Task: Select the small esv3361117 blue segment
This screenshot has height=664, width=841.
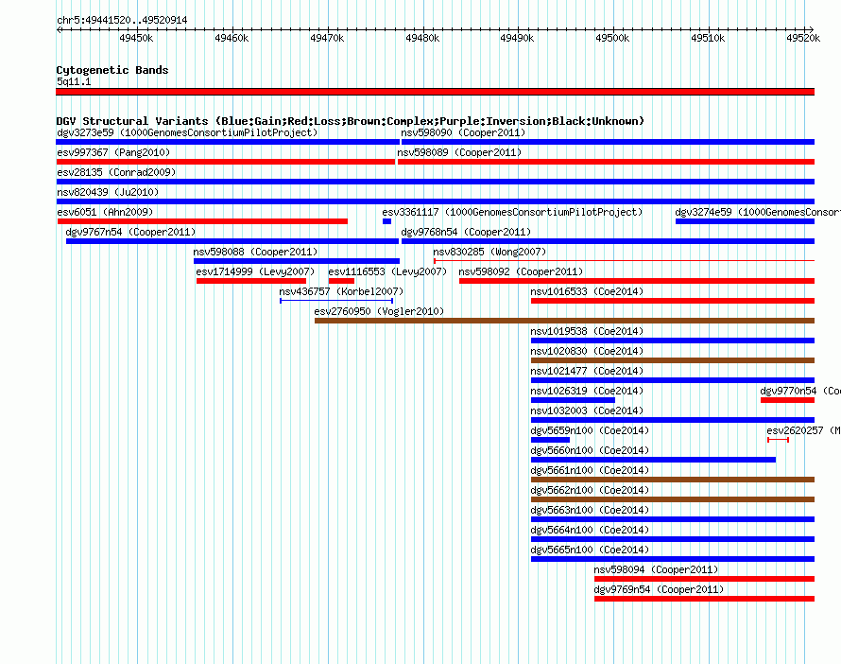Action: pos(386,221)
